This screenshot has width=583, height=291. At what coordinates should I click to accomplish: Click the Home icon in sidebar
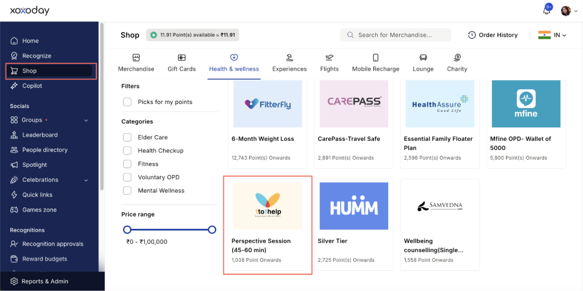[x=14, y=41]
